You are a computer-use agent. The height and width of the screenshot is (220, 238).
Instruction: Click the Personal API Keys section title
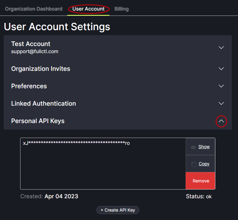click(38, 121)
